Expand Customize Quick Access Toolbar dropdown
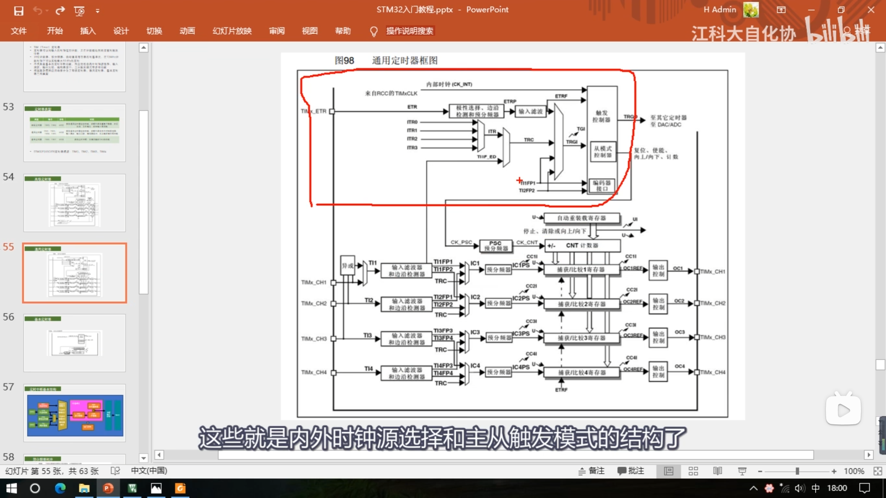This screenshot has height=498, width=886. [98, 11]
